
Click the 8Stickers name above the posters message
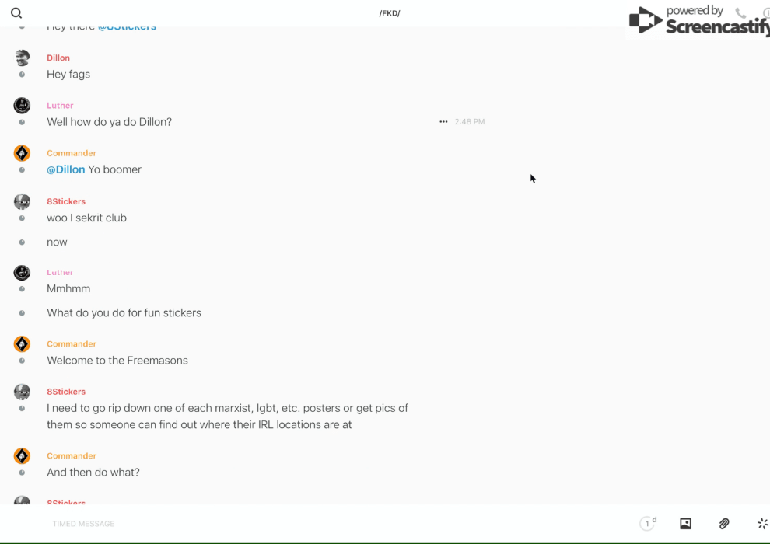tap(66, 392)
